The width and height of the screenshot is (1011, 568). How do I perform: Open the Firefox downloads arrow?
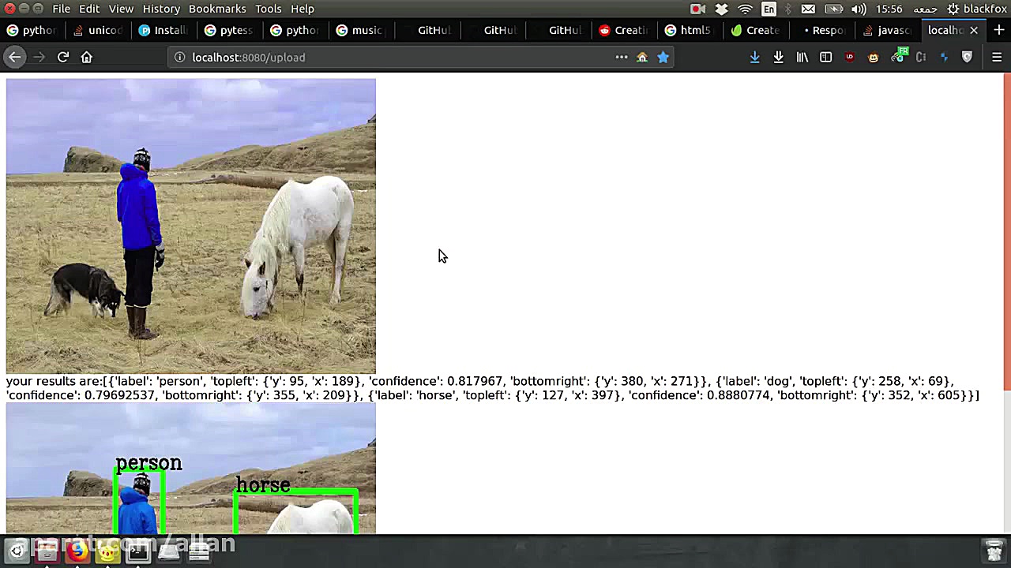754,57
